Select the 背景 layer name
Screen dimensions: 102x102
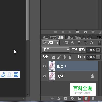tap(61, 76)
